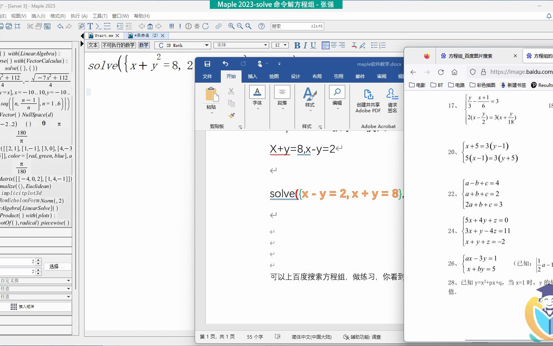This screenshot has height=346, width=553.
Task: Execute selection with single exclamation icon
Action: click(180, 26)
